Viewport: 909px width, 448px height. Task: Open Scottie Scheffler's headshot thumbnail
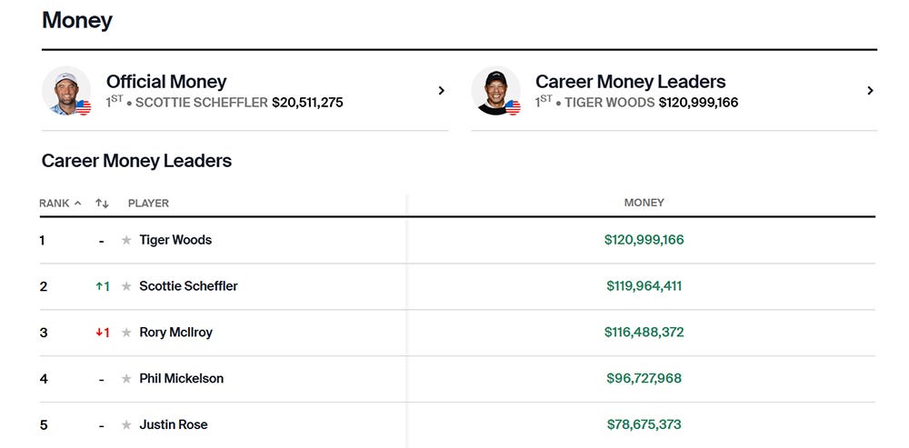(x=66, y=90)
